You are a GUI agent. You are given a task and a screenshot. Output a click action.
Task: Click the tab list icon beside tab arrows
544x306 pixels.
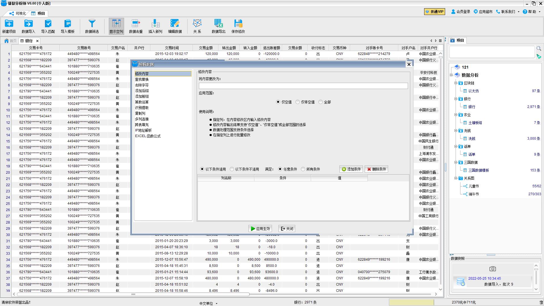tap(440, 41)
